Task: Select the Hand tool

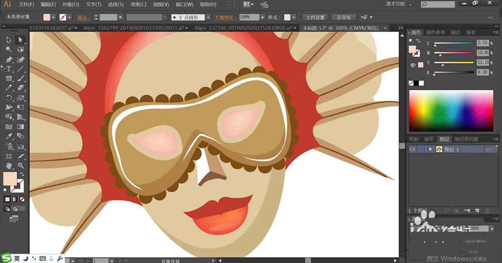Action: coord(9,165)
